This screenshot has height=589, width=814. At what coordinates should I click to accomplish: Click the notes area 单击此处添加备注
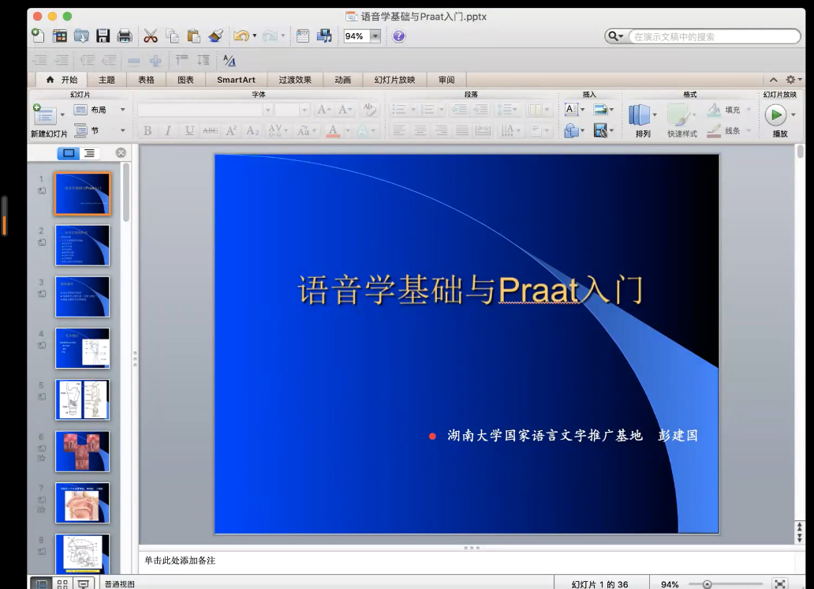coord(180,561)
